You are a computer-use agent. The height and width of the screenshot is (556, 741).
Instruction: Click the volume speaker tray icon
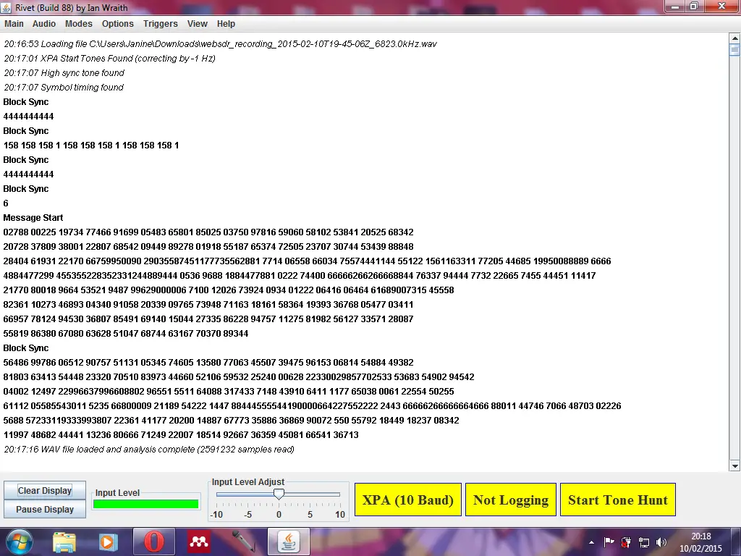click(x=661, y=542)
